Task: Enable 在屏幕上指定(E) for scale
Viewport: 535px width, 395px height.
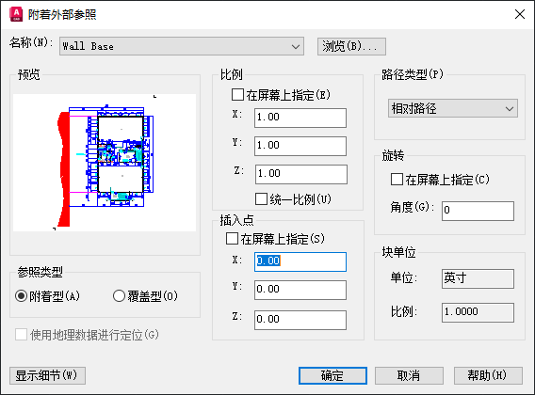Action: [x=237, y=94]
